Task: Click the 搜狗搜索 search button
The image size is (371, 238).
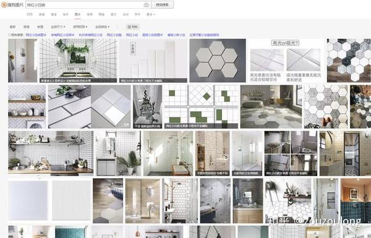Action: (162, 5)
